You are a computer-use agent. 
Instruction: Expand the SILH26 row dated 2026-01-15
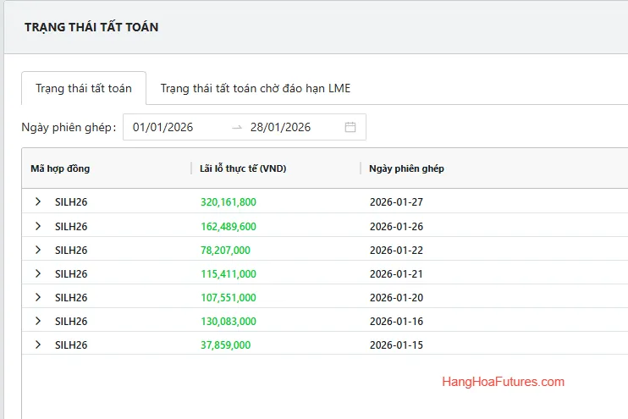pyautogui.click(x=37, y=345)
